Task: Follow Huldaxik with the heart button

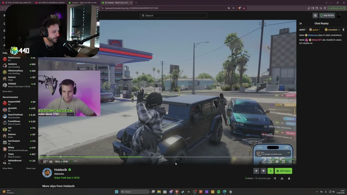Action: (263, 171)
